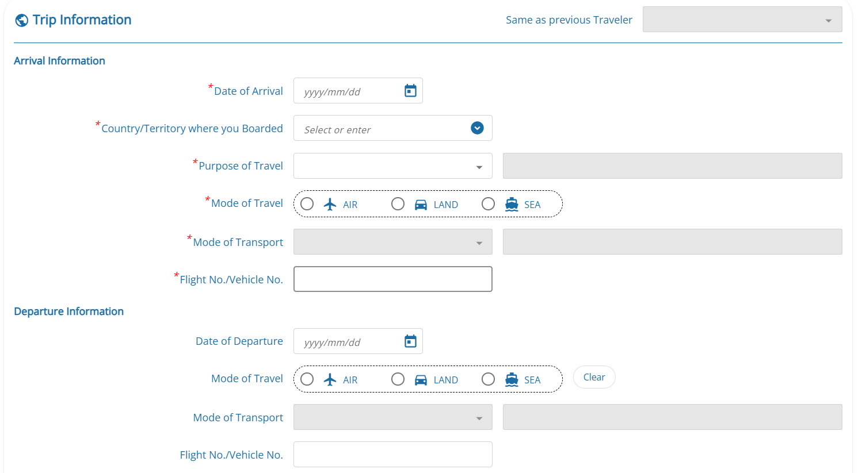
Task: Click the departure SEA ship icon
Action: pos(512,379)
